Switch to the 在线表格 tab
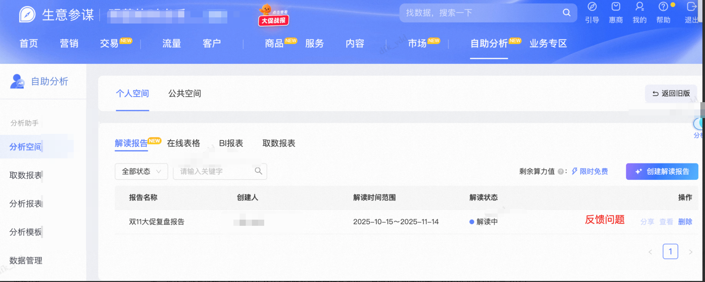Image resolution: width=705 pixels, height=282 pixels. pyautogui.click(x=183, y=143)
